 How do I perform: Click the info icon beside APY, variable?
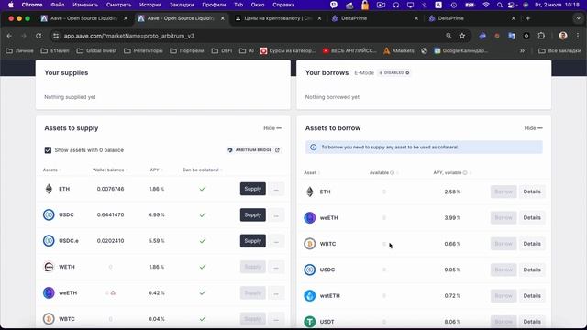(x=465, y=173)
